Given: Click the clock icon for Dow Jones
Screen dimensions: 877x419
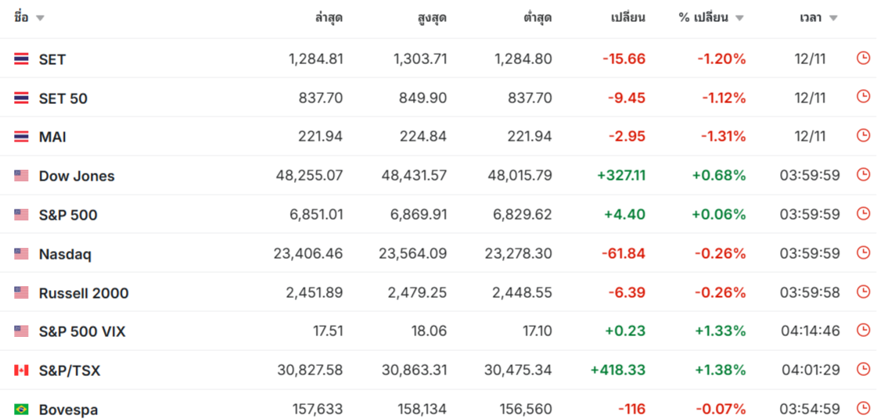Looking at the screenshot, I should pos(863,174).
